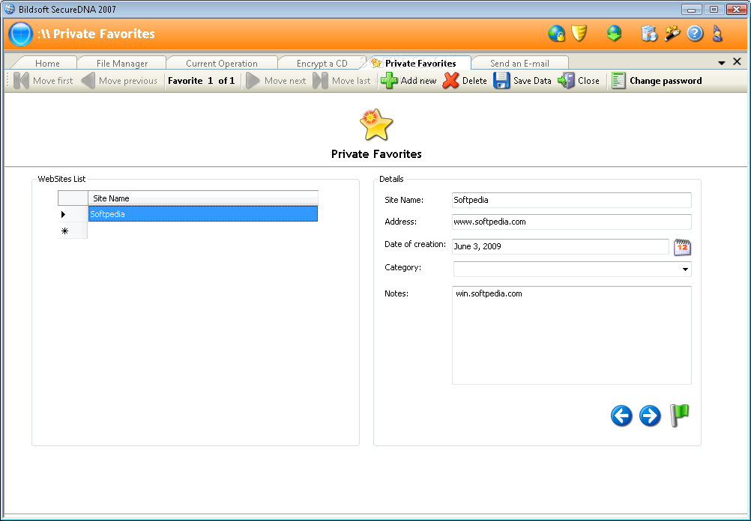751x521 pixels.
Task: Click the blue left arrow in Details
Action: (621, 415)
